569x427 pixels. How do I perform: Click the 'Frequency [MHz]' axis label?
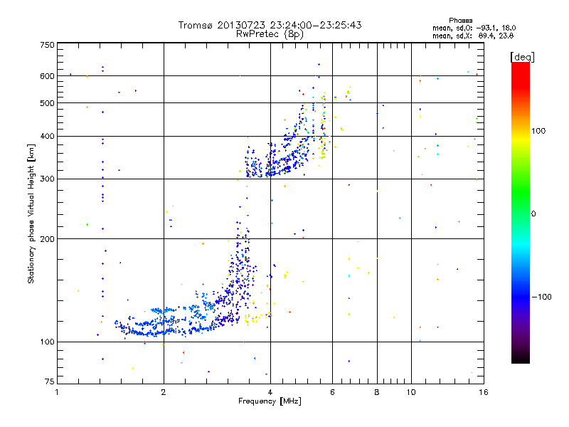click(270, 401)
